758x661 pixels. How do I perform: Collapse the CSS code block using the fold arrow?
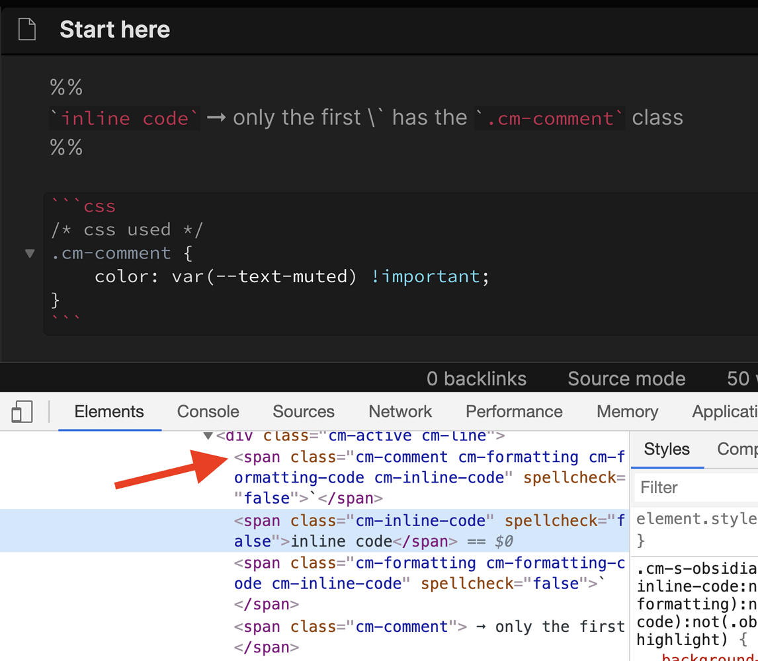pos(29,253)
